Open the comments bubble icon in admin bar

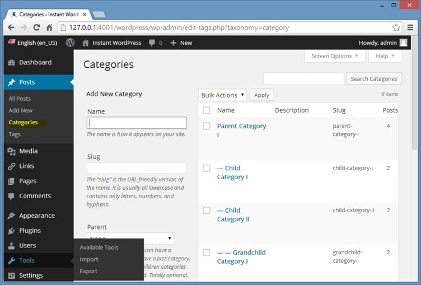pos(152,43)
